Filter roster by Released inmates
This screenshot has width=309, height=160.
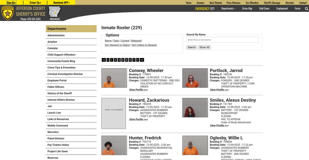point(136,41)
